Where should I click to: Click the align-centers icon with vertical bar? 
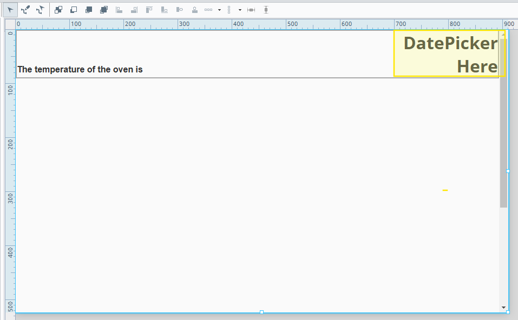[179, 10]
